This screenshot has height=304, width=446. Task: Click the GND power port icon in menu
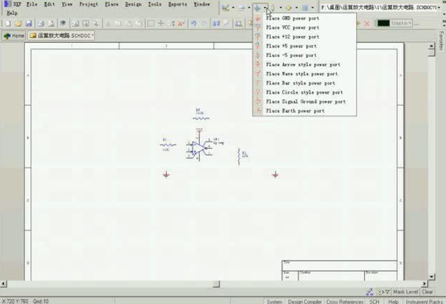click(258, 19)
